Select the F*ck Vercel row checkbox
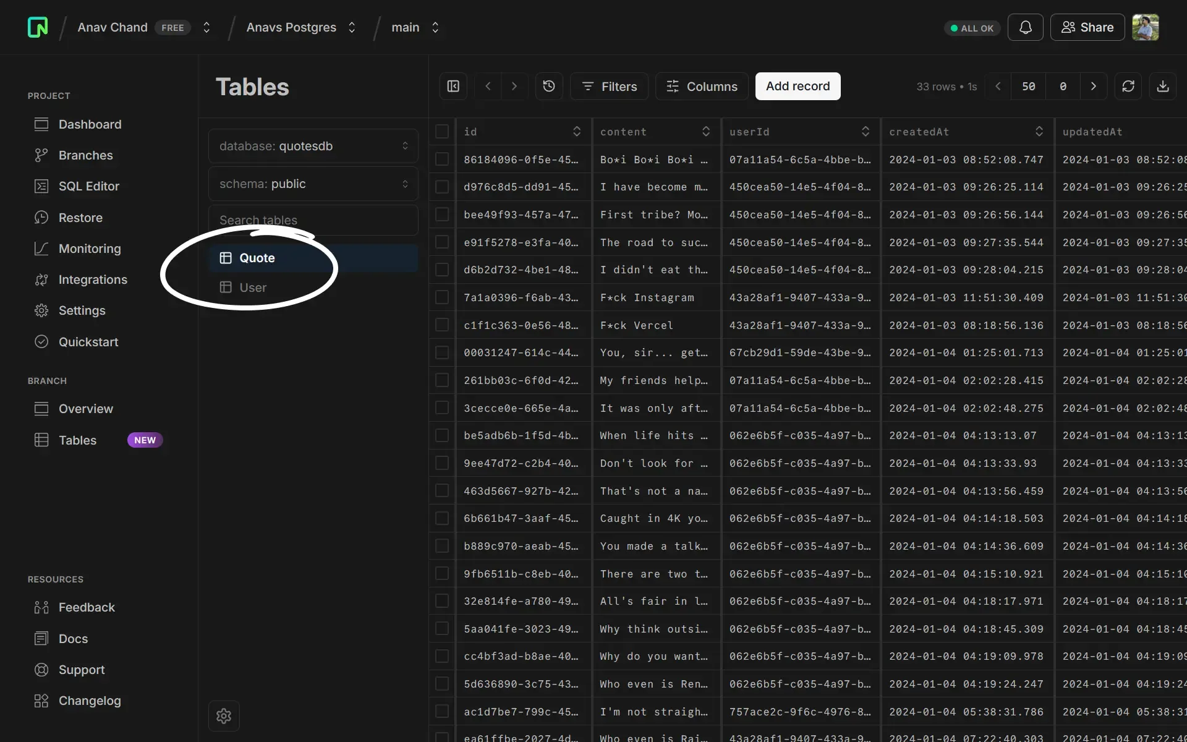Screen dimensions: 1187x742 (442, 325)
